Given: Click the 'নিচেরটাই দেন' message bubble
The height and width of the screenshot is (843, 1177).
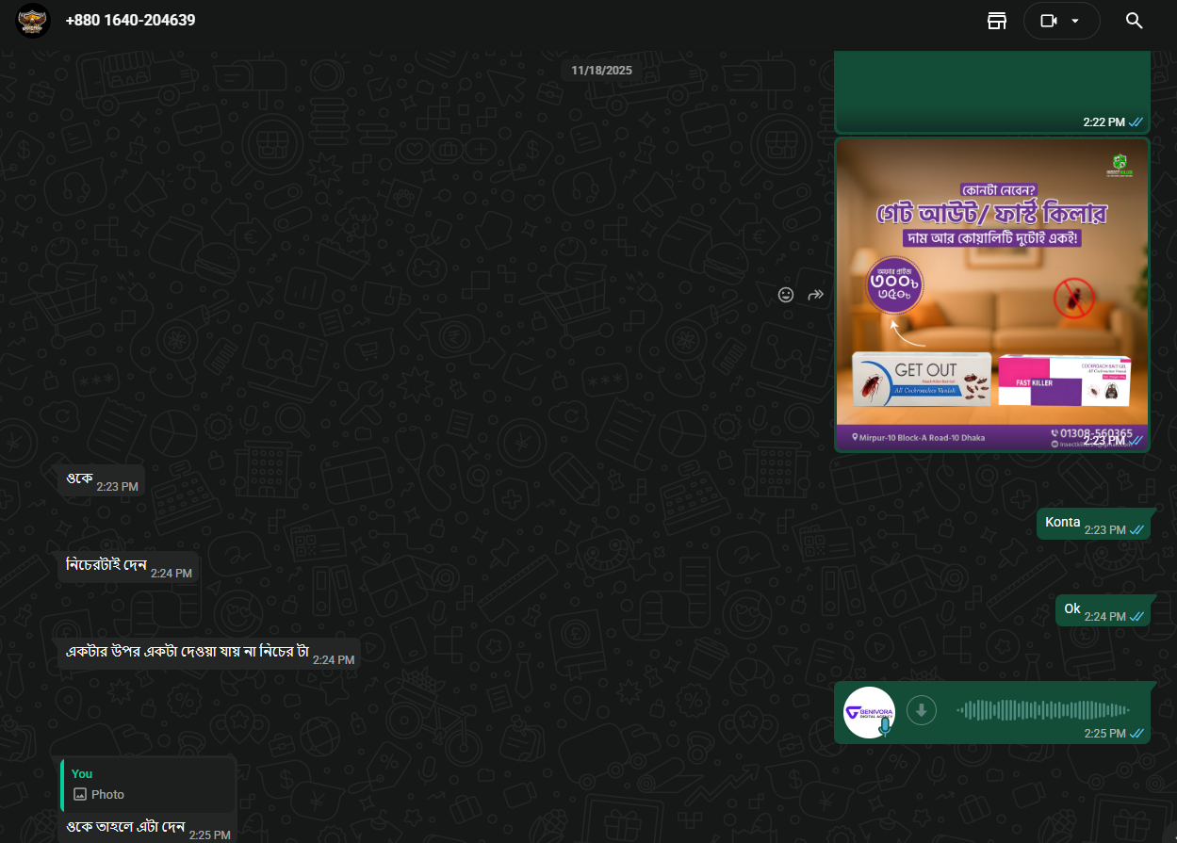Looking at the screenshot, I should coord(127,568).
